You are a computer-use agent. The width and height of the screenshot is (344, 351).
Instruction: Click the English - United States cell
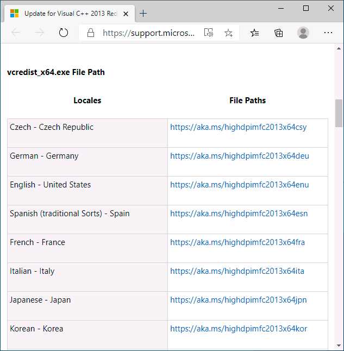(x=87, y=191)
